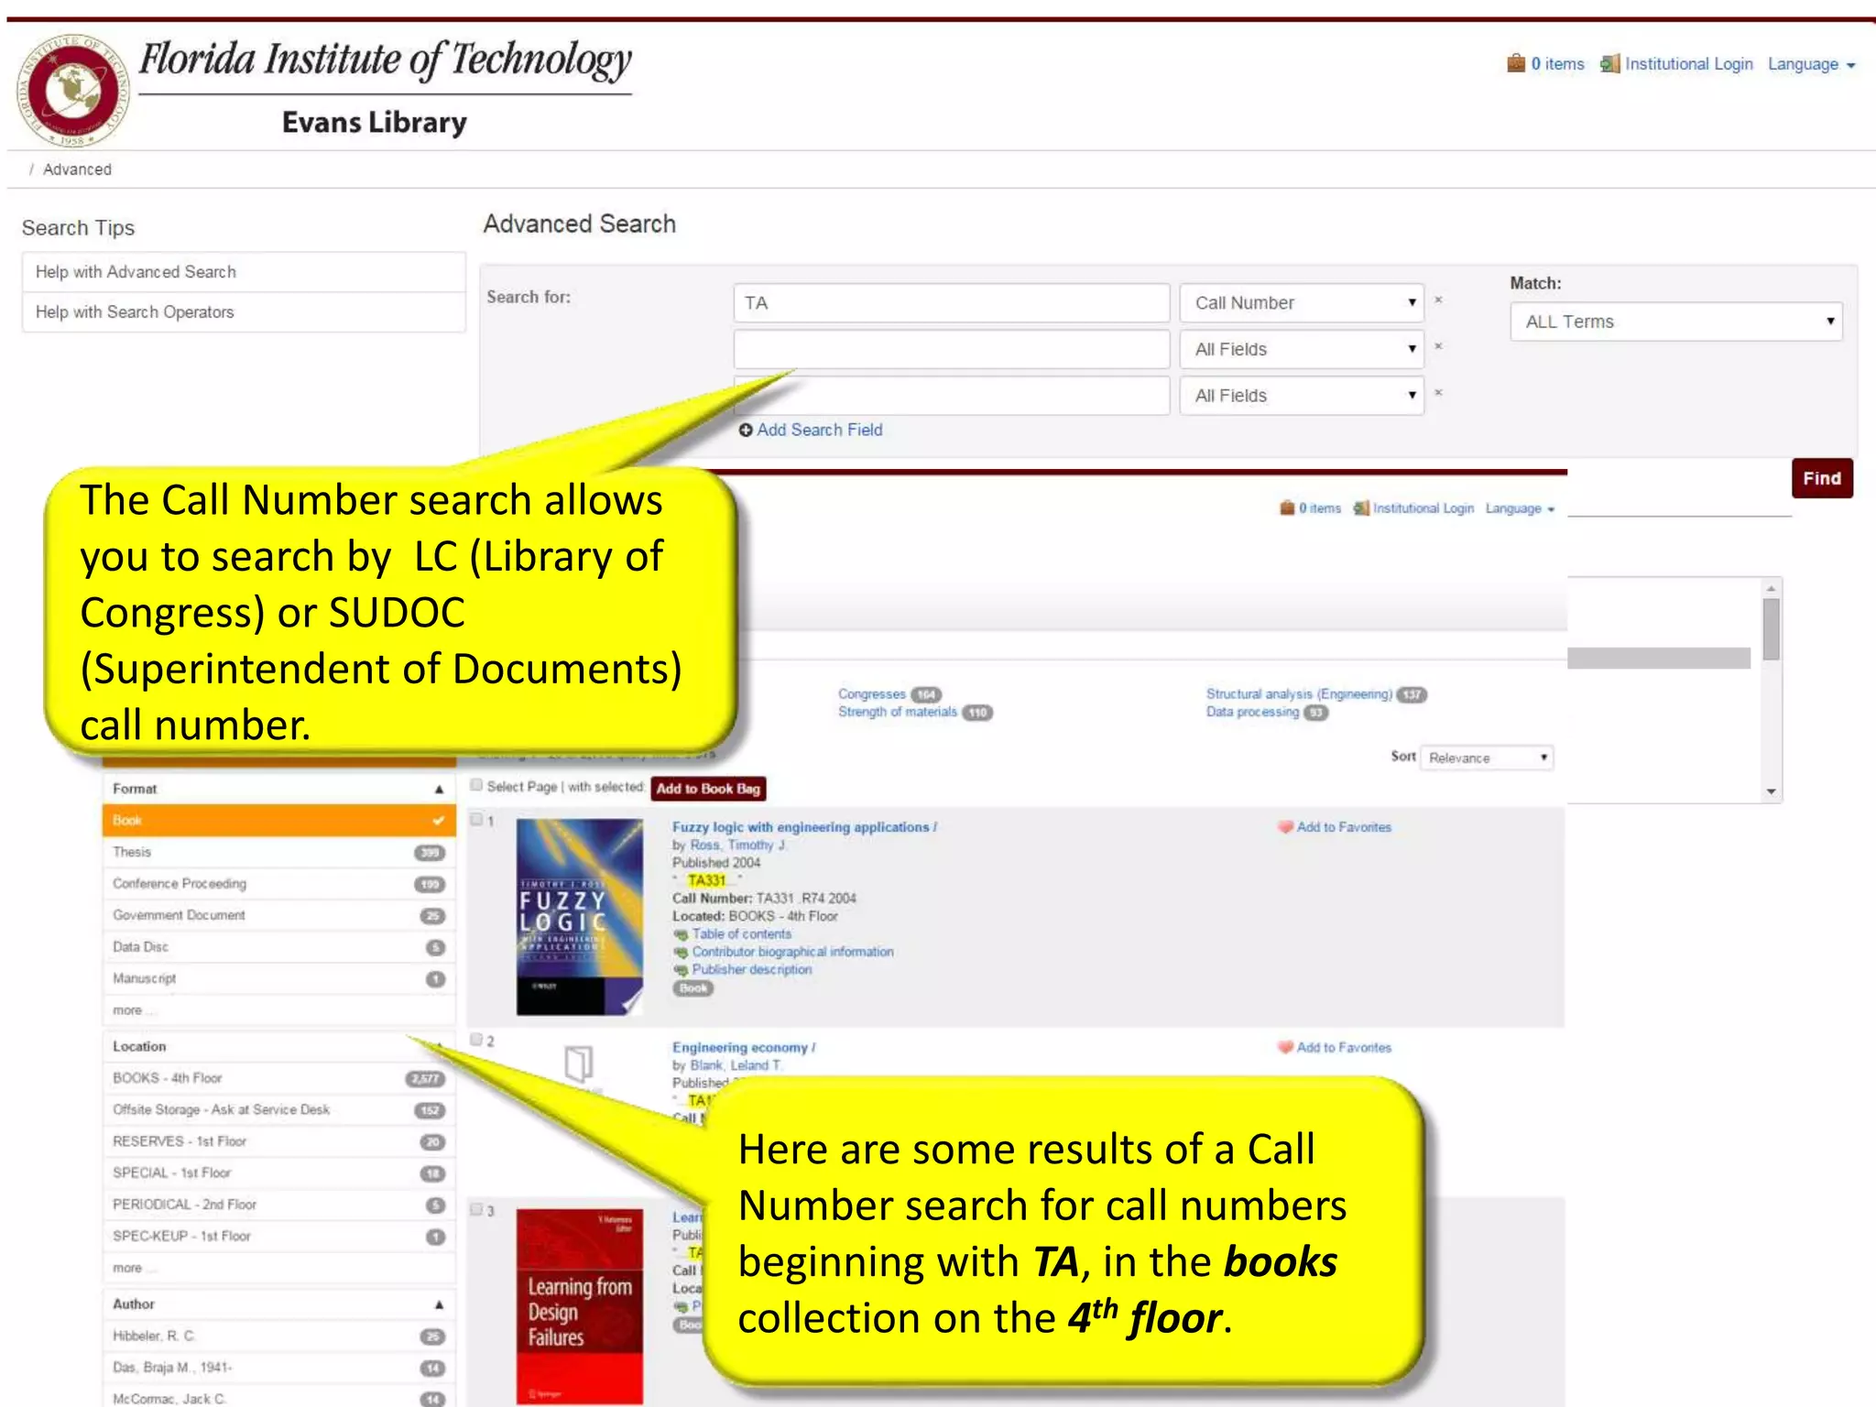This screenshot has width=1876, height=1407.
Task: Filter by BOOKS - 4th Floor location
Action: point(278,1078)
